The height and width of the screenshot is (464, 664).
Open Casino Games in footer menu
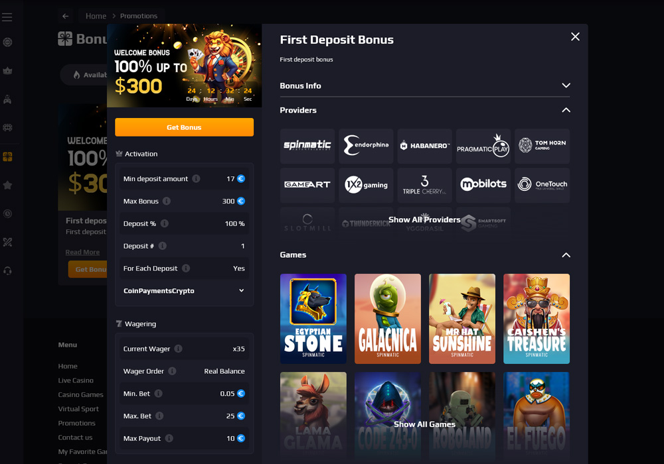[x=80, y=394]
